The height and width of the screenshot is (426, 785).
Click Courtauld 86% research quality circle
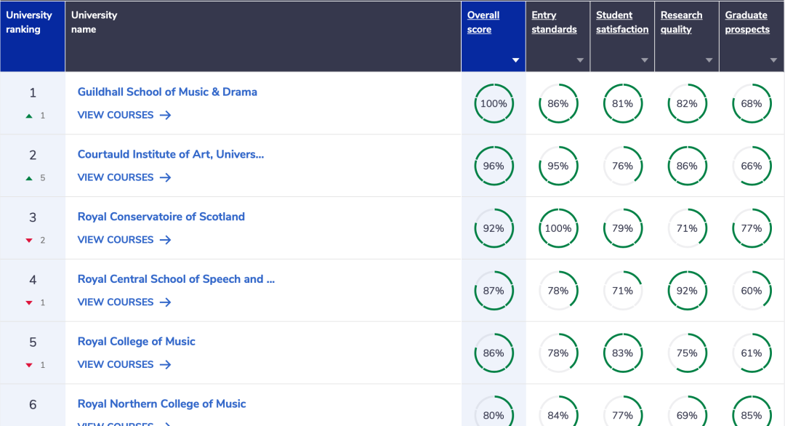687,166
